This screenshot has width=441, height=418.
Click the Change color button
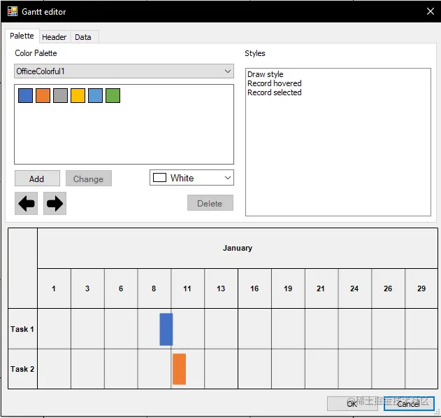click(x=89, y=179)
